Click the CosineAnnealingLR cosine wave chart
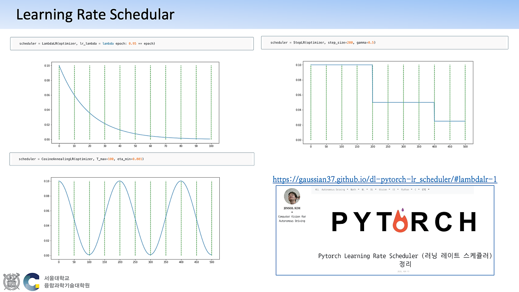519x292 pixels. tap(132, 221)
